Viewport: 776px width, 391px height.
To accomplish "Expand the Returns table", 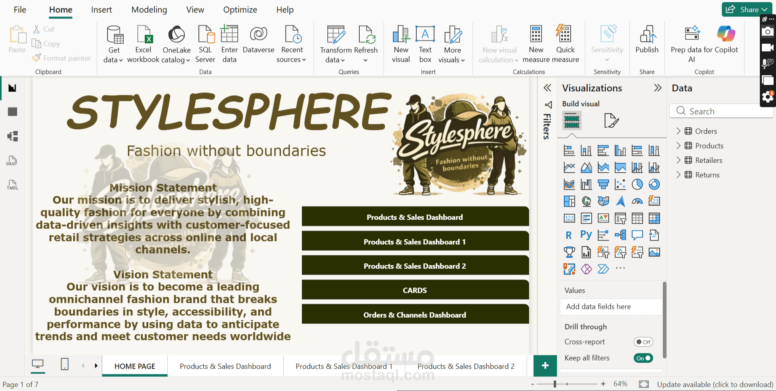I will point(679,174).
